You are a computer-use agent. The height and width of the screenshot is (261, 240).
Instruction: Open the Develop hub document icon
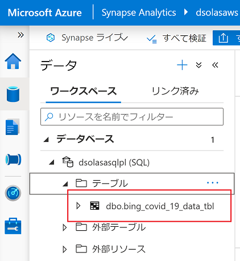tap(13, 127)
